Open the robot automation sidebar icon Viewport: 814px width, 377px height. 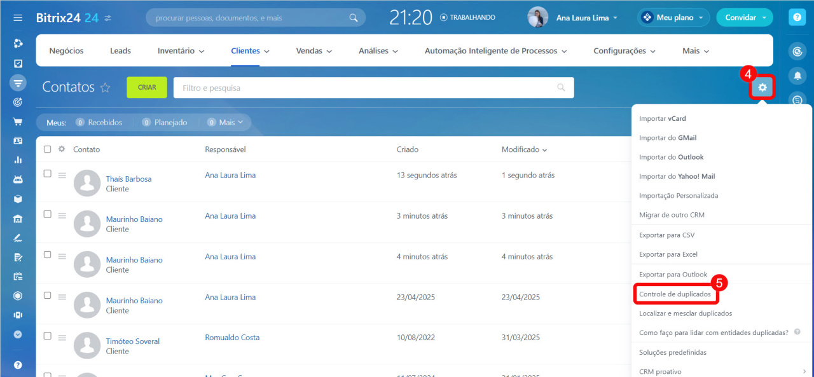tap(18, 179)
